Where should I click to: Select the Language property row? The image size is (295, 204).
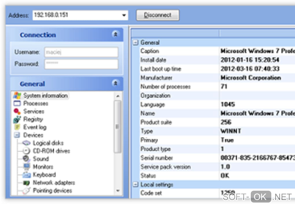click(217, 104)
